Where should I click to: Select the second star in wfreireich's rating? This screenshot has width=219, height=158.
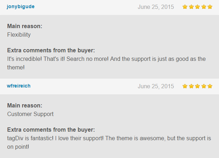coord(191,86)
